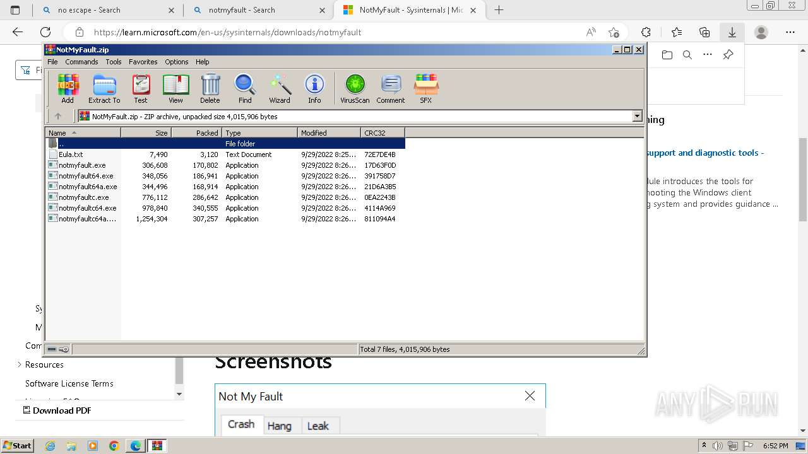The width and height of the screenshot is (808, 454).
Task: Click the View file icon
Action: click(x=175, y=88)
